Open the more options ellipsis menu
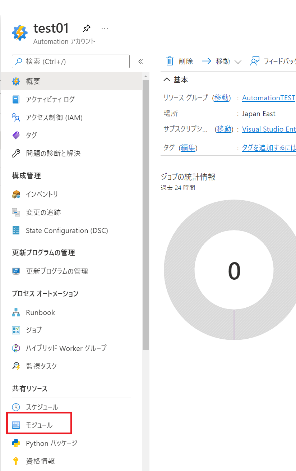Screen dimensions: 296x471 (105, 28)
